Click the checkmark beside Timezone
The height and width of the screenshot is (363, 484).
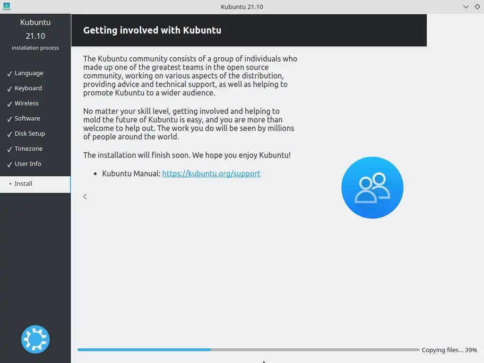[9, 149]
